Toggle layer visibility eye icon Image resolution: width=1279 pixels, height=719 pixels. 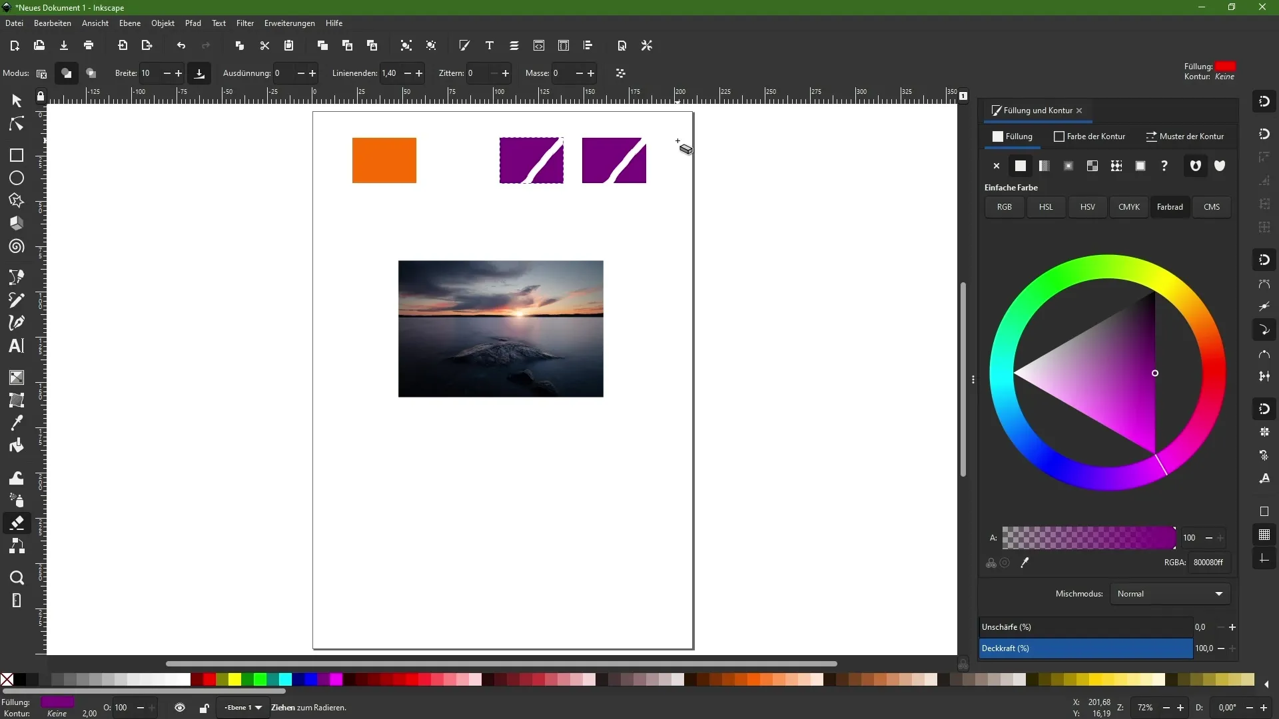(180, 708)
